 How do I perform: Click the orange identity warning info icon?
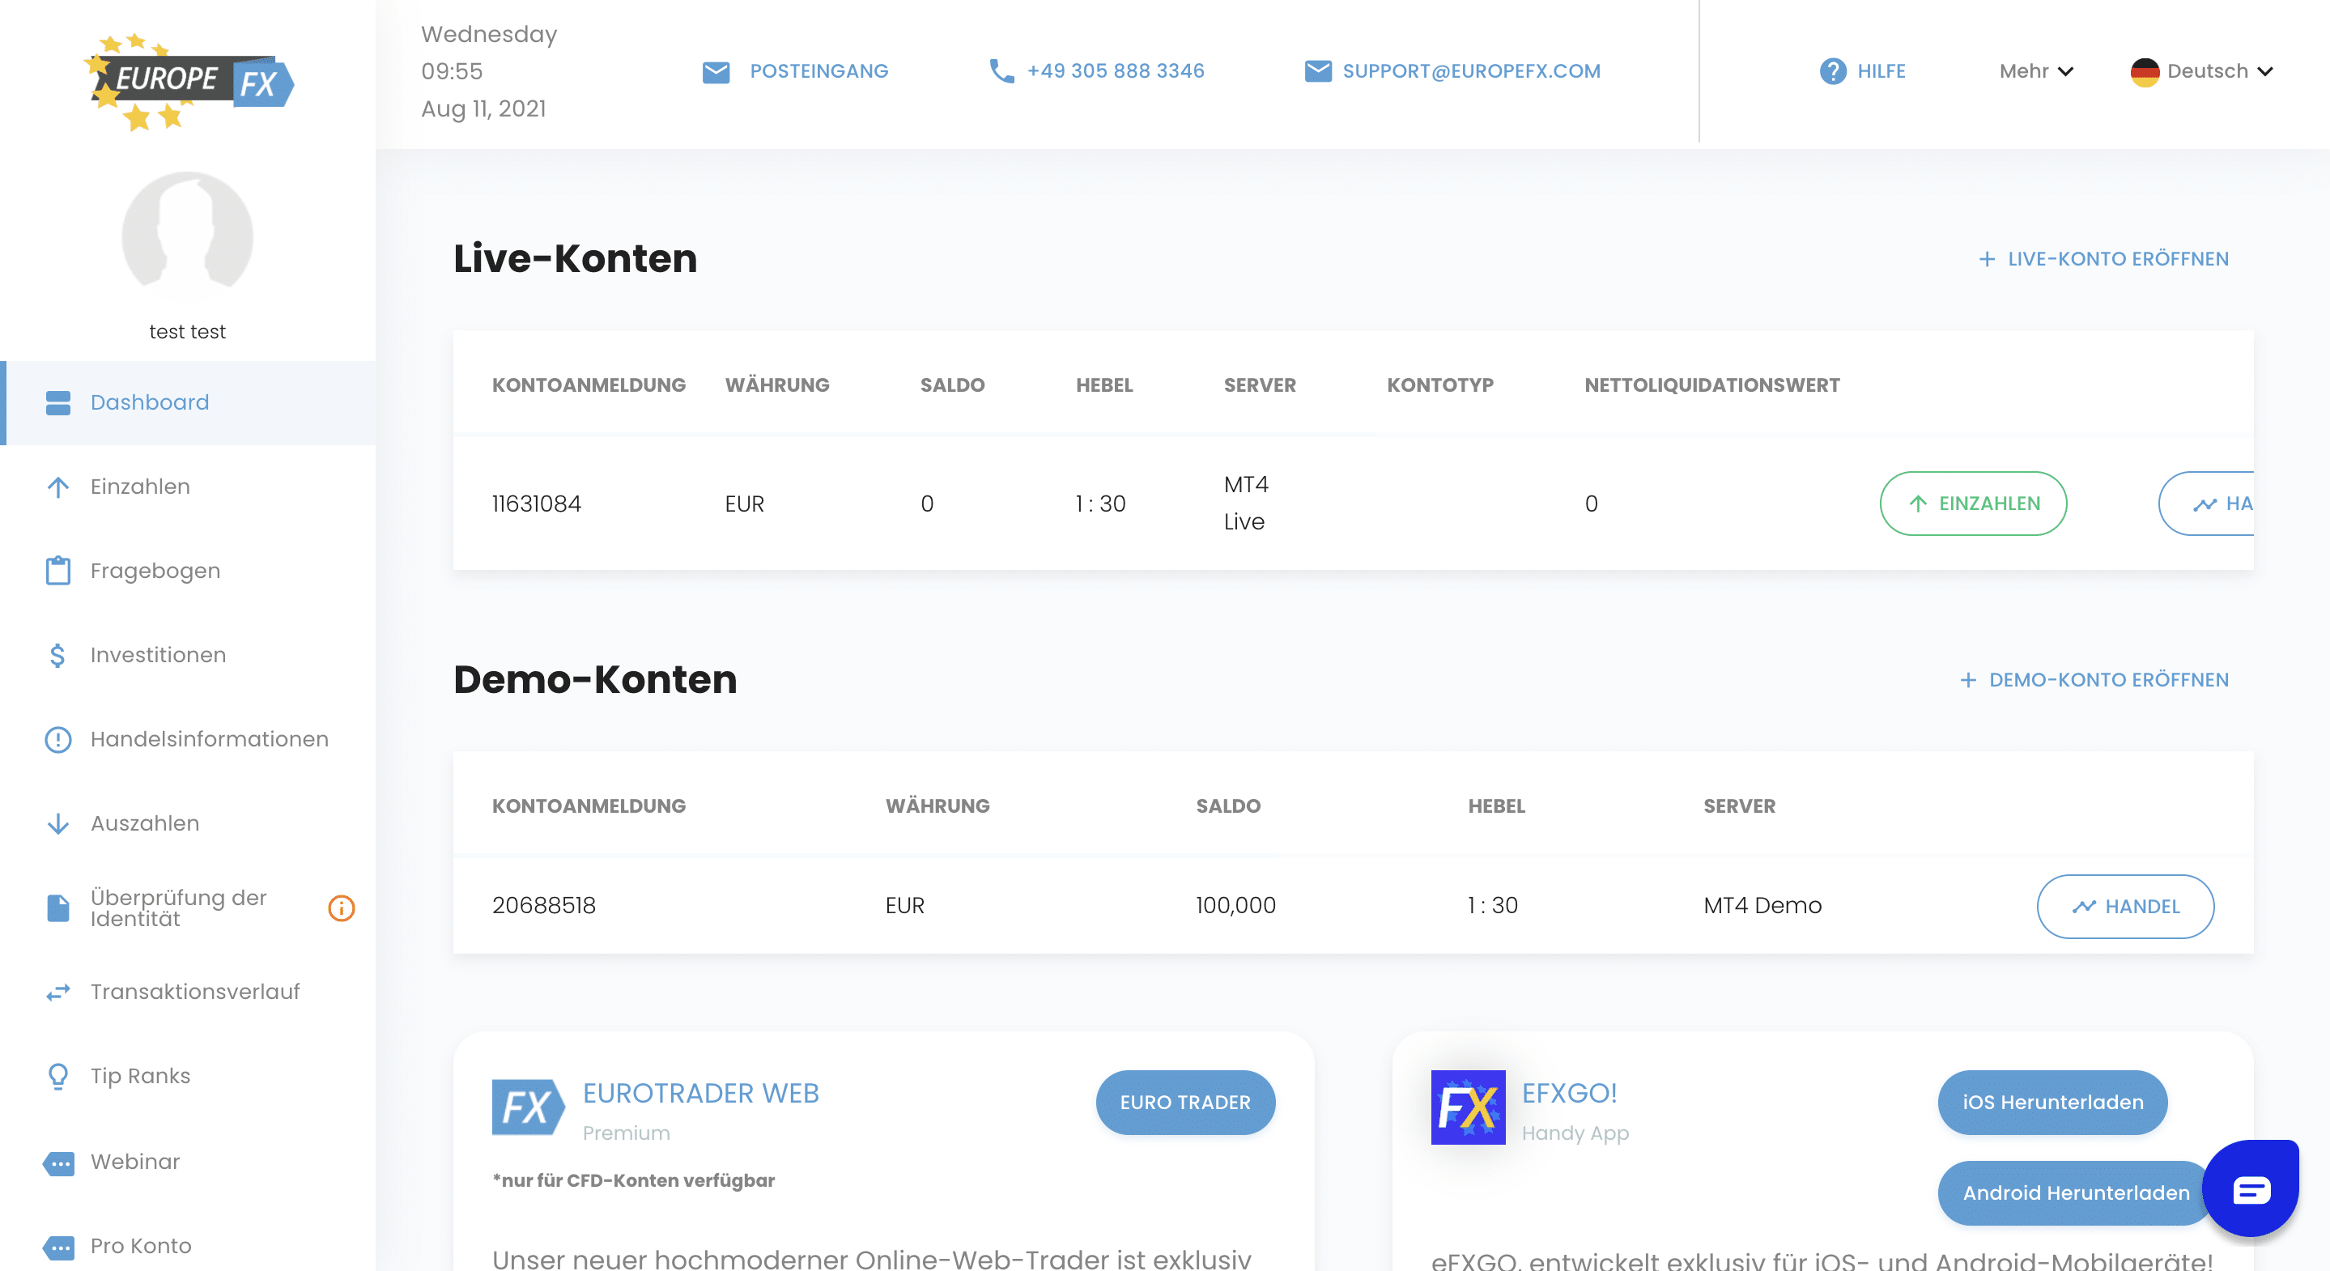point(341,908)
